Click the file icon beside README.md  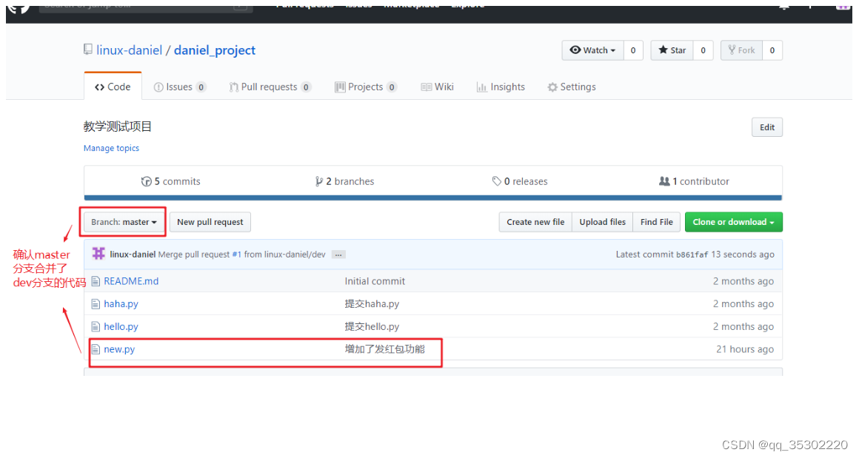point(96,281)
